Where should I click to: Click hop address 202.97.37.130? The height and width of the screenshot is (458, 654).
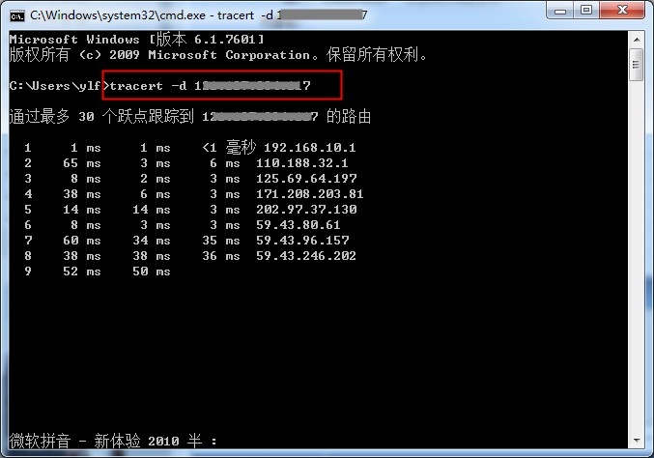click(306, 210)
